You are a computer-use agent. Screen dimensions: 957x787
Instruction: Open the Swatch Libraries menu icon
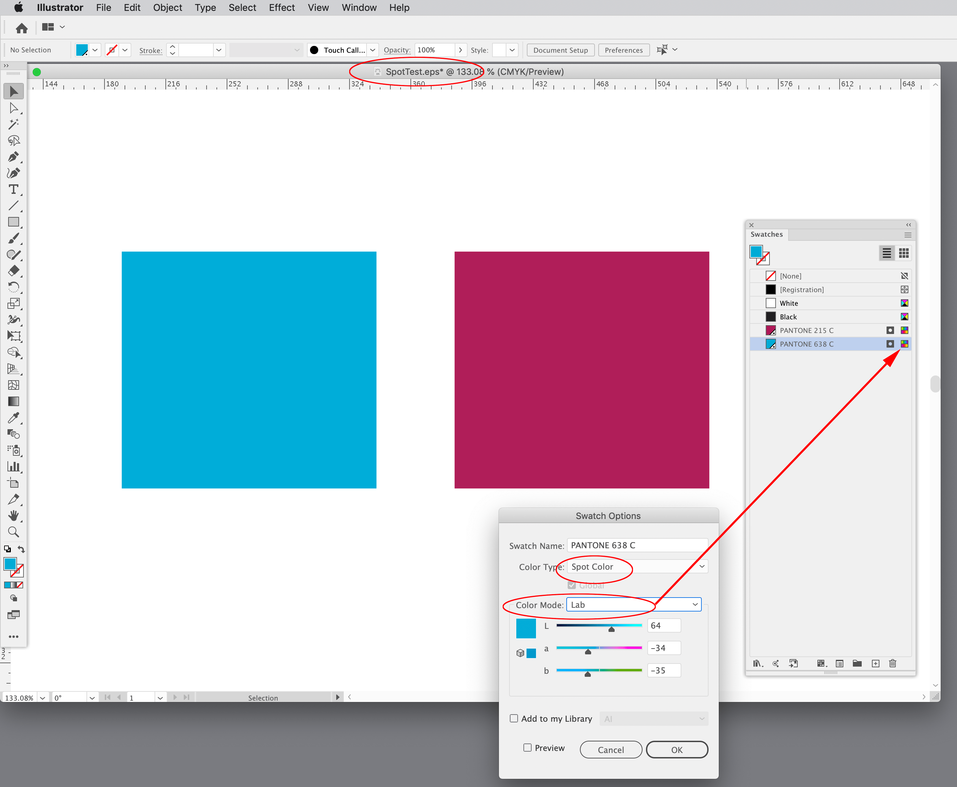[758, 663]
